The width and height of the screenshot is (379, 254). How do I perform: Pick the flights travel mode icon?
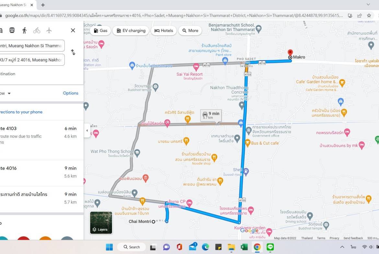tap(49, 30)
